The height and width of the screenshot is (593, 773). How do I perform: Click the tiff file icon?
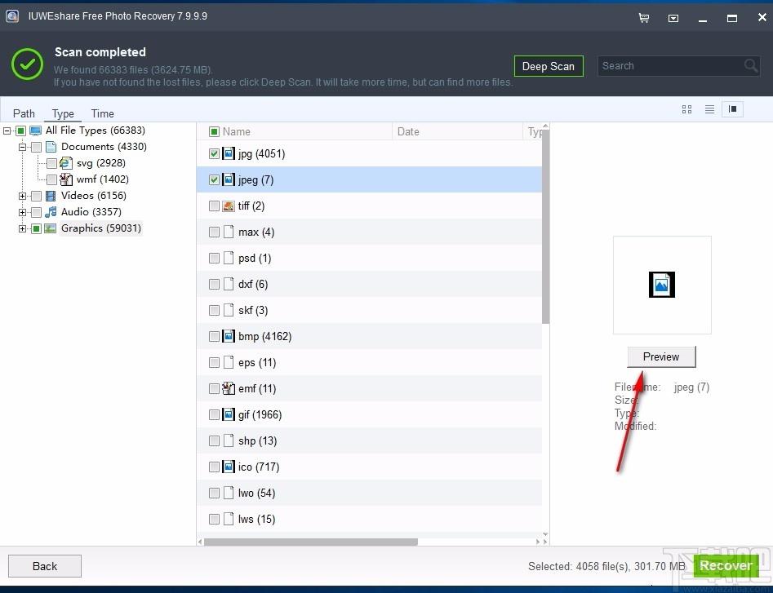point(229,206)
